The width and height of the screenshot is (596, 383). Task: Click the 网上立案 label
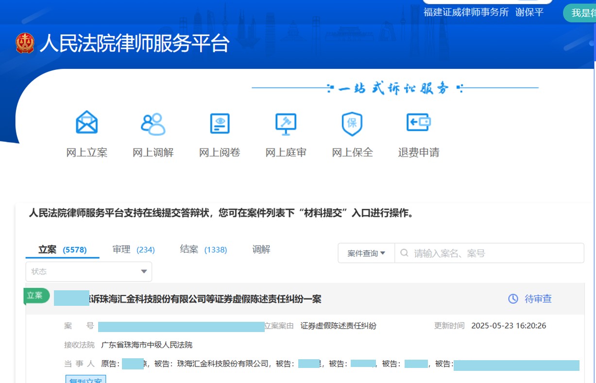[x=86, y=152]
